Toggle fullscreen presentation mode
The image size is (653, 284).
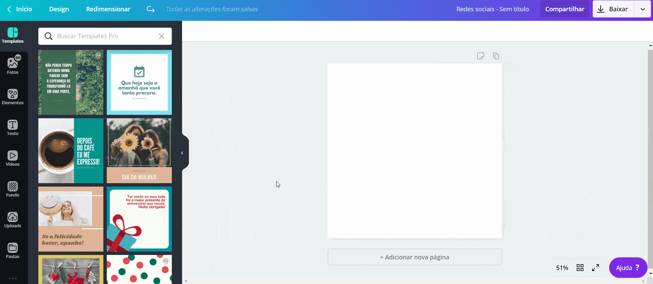[596, 268]
